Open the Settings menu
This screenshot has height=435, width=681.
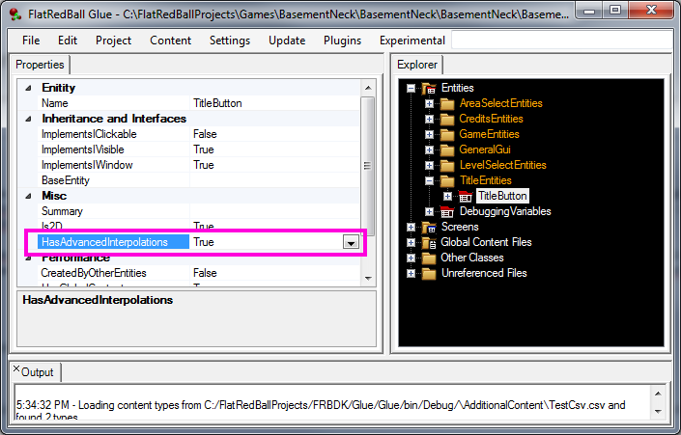[x=230, y=41]
